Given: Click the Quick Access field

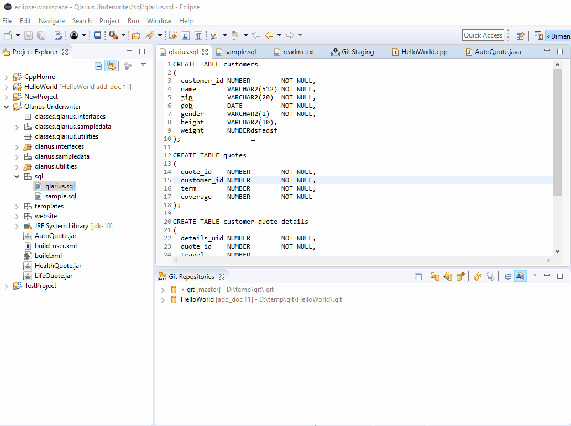Looking at the screenshot, I should (483, 35).
